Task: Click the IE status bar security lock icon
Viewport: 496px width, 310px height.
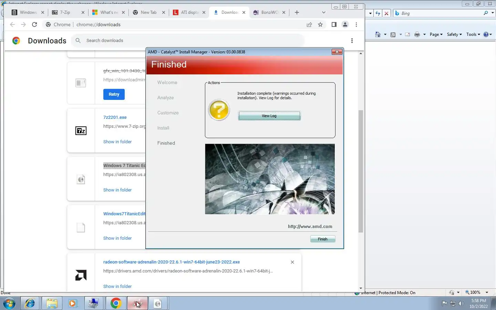Action: click(452, 292)
